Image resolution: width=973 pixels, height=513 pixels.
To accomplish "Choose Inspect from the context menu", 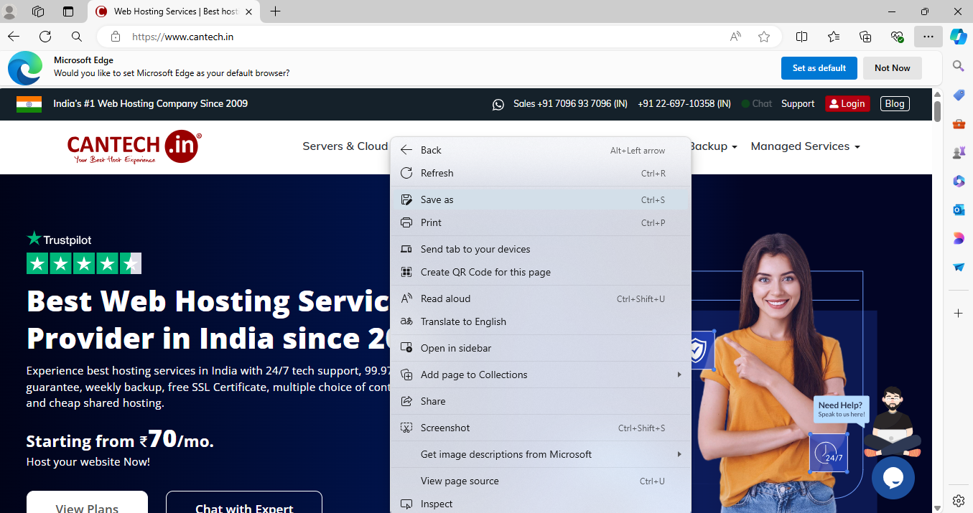I will pyautogui.click(x=540, y=504).
